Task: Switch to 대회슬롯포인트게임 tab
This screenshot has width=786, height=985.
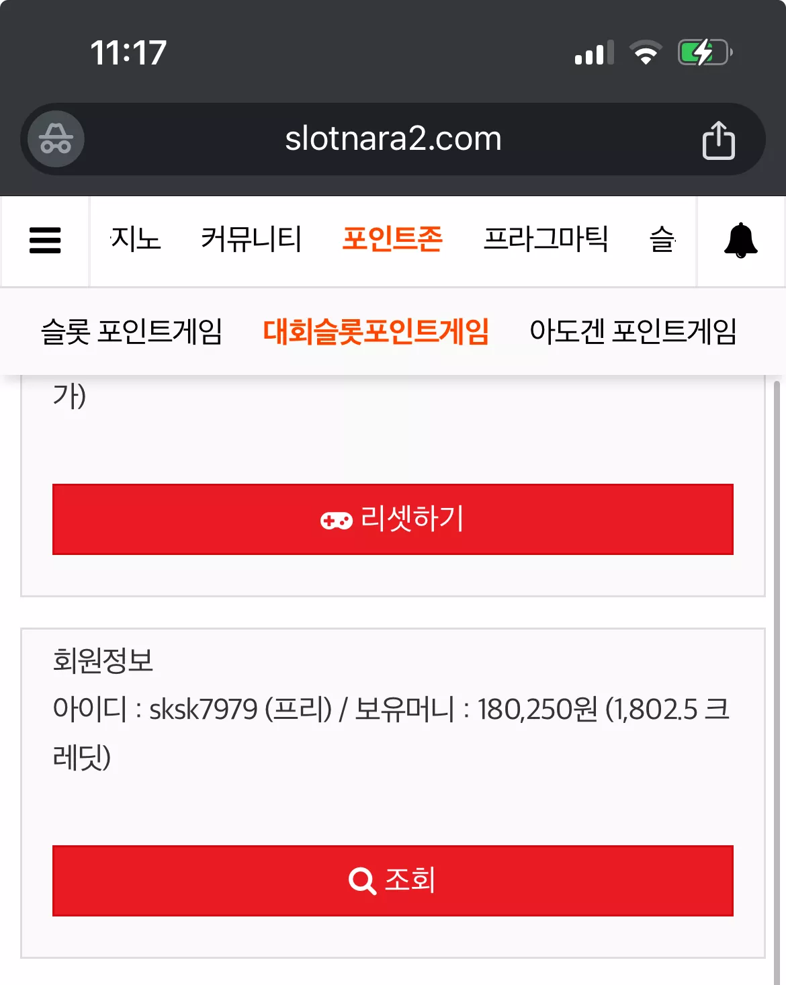Action: (x=376, y=331)
